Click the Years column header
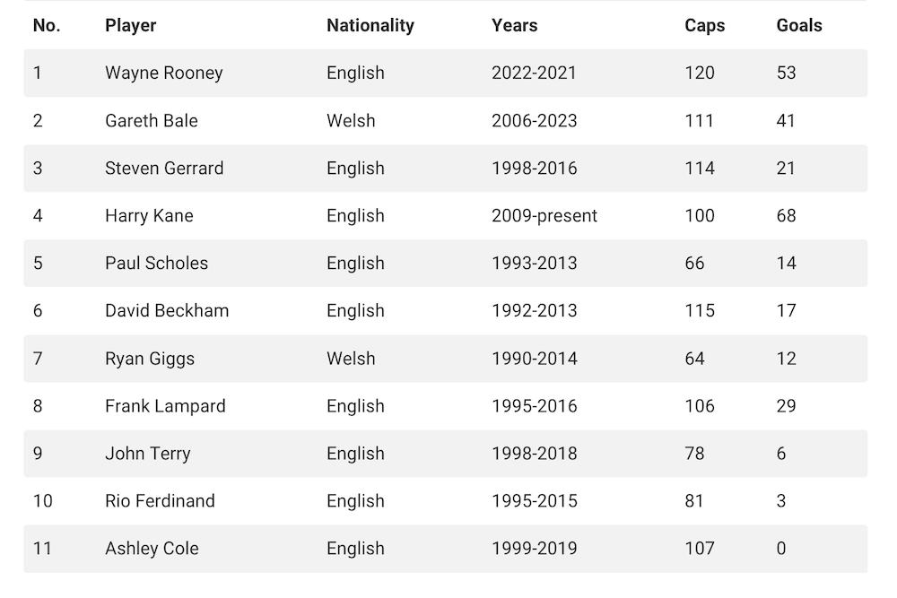Viewport: 897px width, 598px height. pyautogui.click(x=514, y=26)
